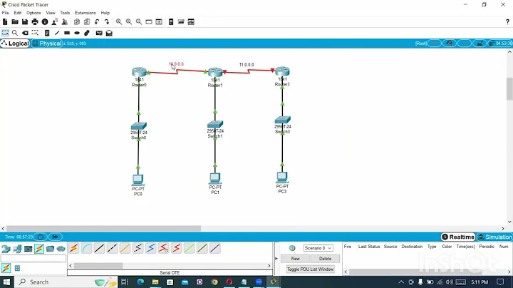Click the workspace horizontal scrollbar
This screenshot has width=513, height=288.
coord(103,229)
